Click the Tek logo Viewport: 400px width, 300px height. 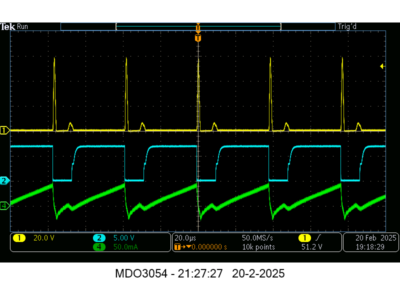click(7, 26)
